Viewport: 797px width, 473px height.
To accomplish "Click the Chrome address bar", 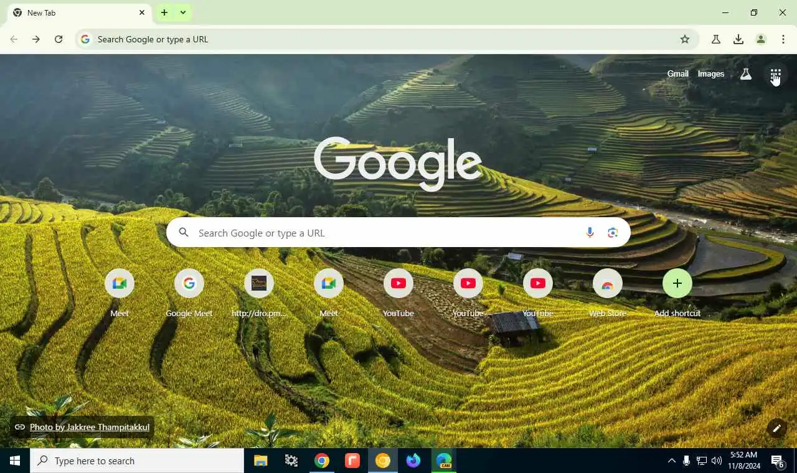I will 386,39.
